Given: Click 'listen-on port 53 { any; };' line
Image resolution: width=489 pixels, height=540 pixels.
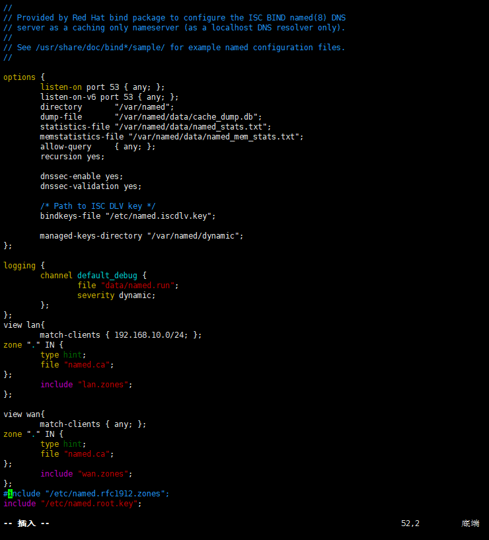Looking at the screenshot, I should [102, 87].
